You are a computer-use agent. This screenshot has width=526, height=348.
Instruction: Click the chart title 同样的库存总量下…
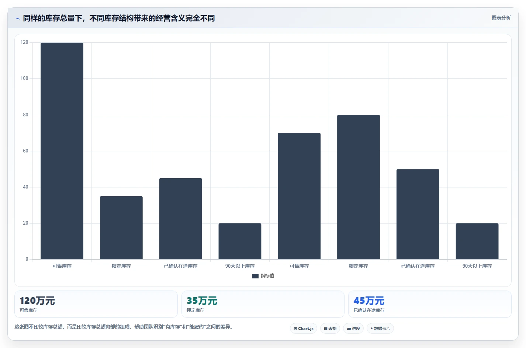119,18
